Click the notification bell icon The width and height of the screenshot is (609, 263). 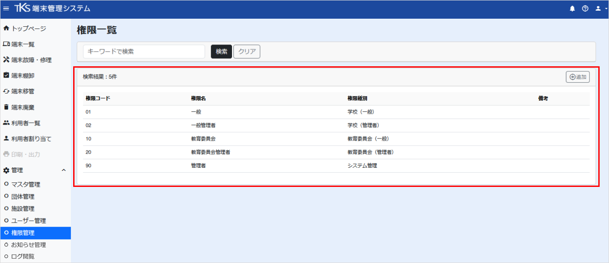tap(572, 9)
